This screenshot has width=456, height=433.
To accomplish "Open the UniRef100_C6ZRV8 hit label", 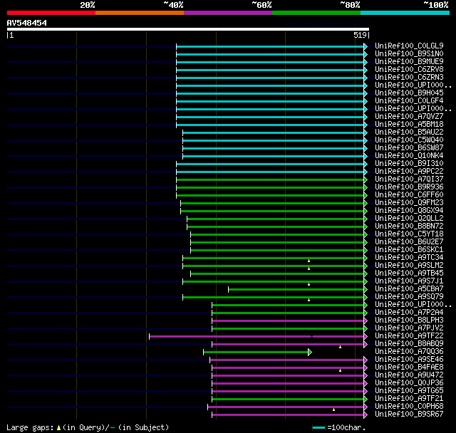I will (409, 70).
